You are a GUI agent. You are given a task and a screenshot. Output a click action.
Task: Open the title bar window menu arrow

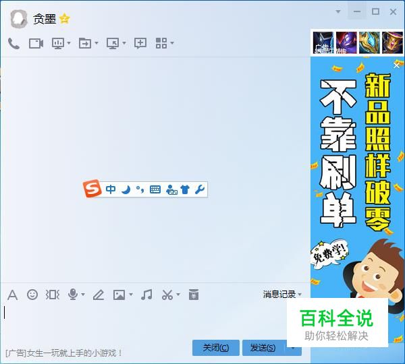coord(338,11)
